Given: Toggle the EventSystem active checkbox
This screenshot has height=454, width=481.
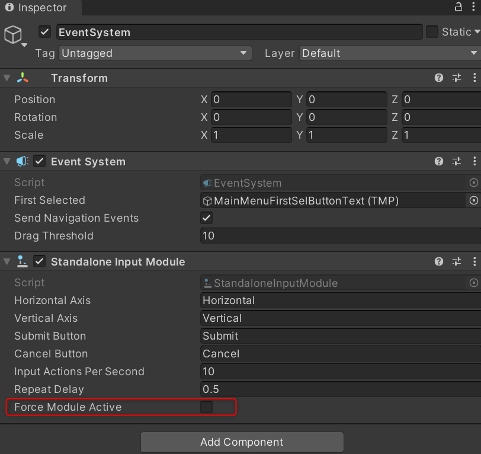Looking at the screenshot, I should (x=44, y=31).
